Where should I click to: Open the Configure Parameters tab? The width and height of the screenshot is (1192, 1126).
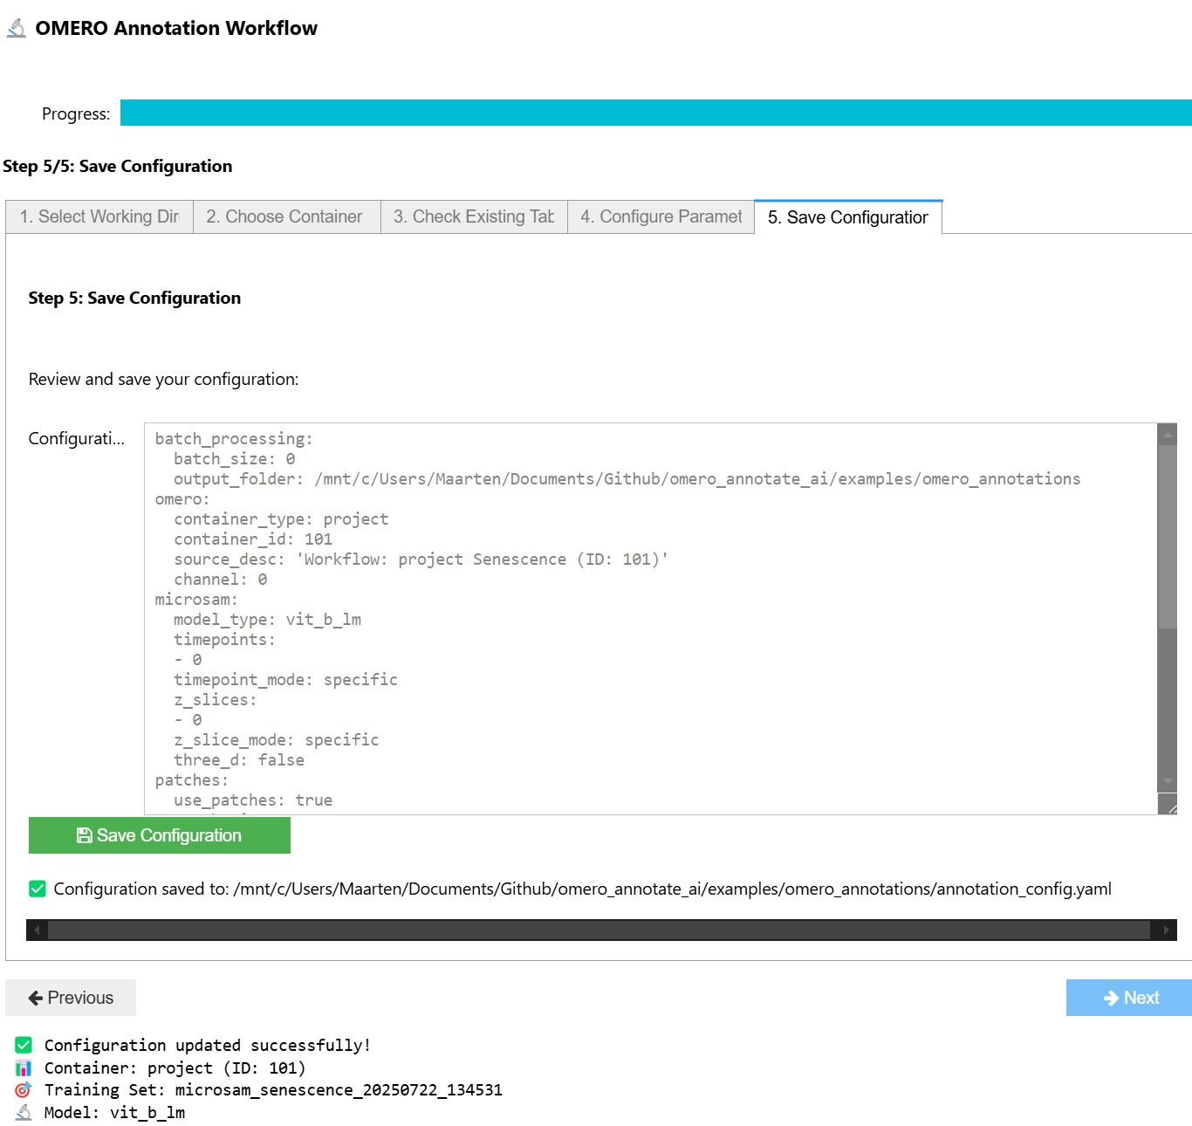point(661,216)
